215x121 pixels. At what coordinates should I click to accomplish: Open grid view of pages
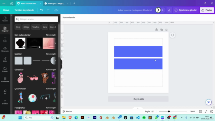point(200,111)
